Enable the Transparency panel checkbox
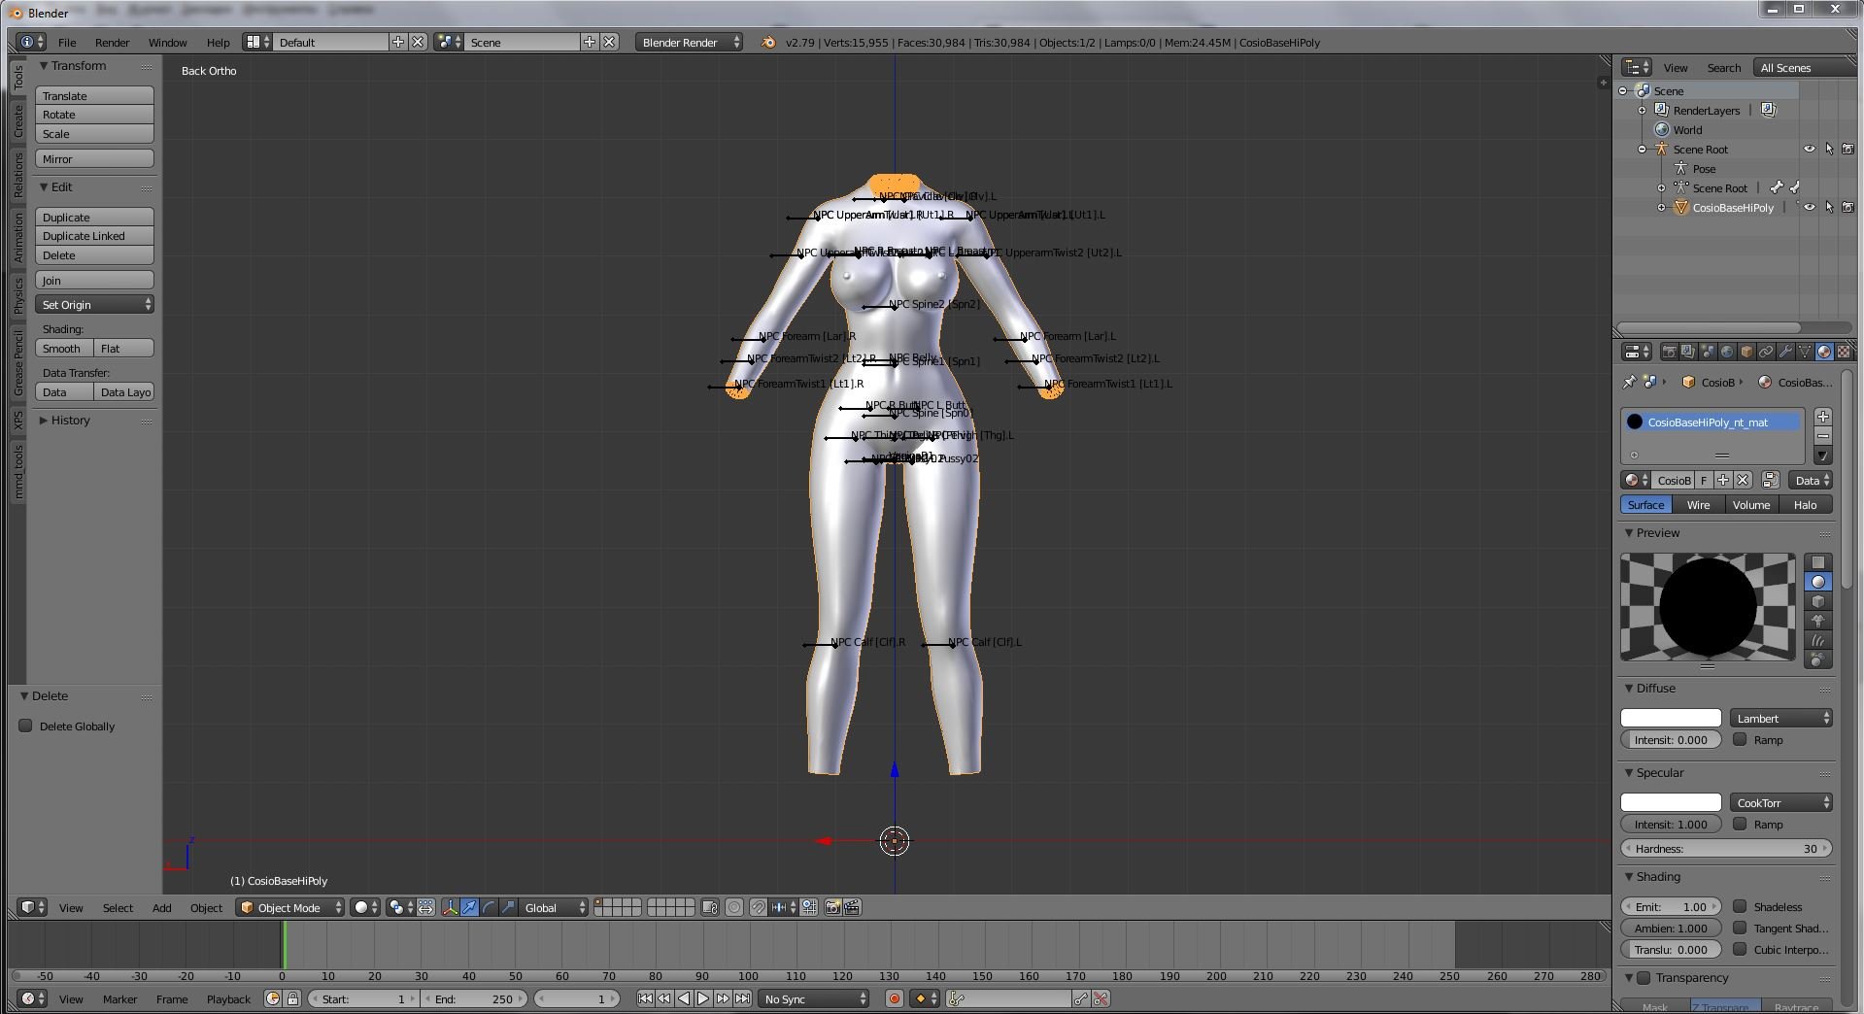1864x1014 pixels. [x=1644, y=977]
